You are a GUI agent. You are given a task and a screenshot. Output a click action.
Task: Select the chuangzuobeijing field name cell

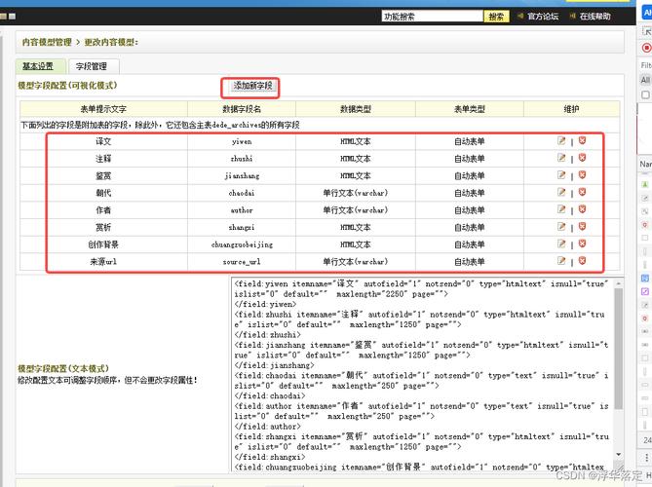tap(242, 244)
